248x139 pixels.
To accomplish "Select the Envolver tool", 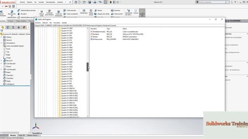I will [115, 10].
